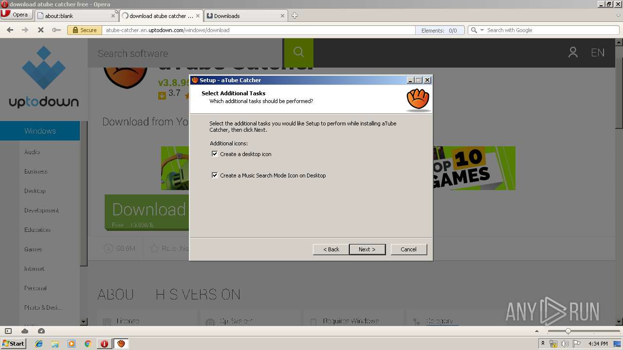Open the Windows Start menu
This screenshot has width=623, height=350.
[x=14, y=343]
